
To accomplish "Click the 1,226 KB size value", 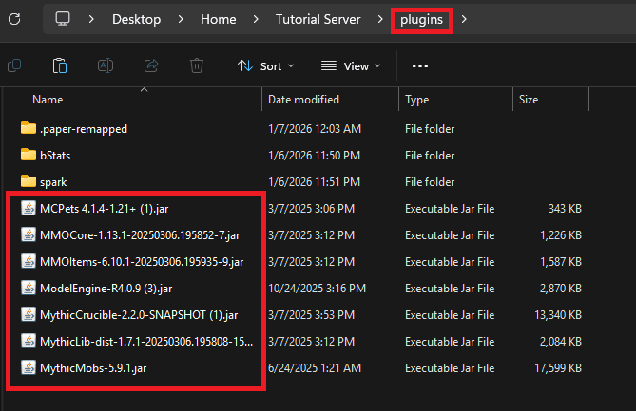I will 561,234.
